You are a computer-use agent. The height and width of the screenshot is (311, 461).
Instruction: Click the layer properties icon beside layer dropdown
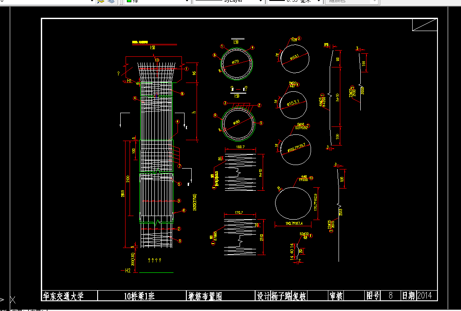point(101,1)
